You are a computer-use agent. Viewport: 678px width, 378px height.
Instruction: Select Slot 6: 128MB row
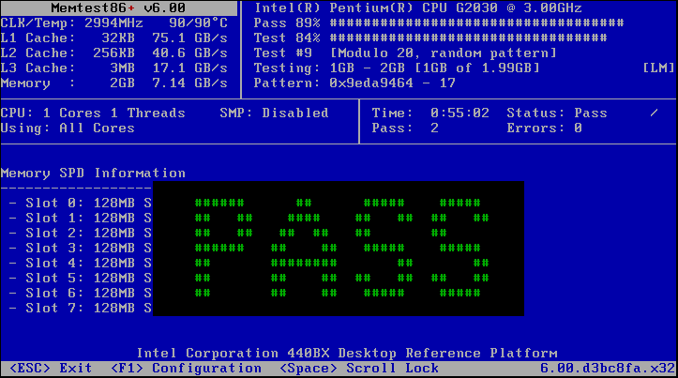point(80,294)
